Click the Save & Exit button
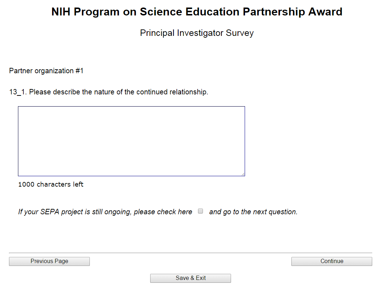383x295 pixels. tap(190, 278)
